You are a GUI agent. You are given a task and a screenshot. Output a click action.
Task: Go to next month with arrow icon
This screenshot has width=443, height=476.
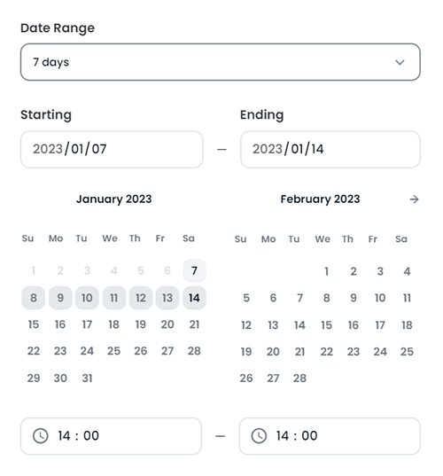pos(414,199)
